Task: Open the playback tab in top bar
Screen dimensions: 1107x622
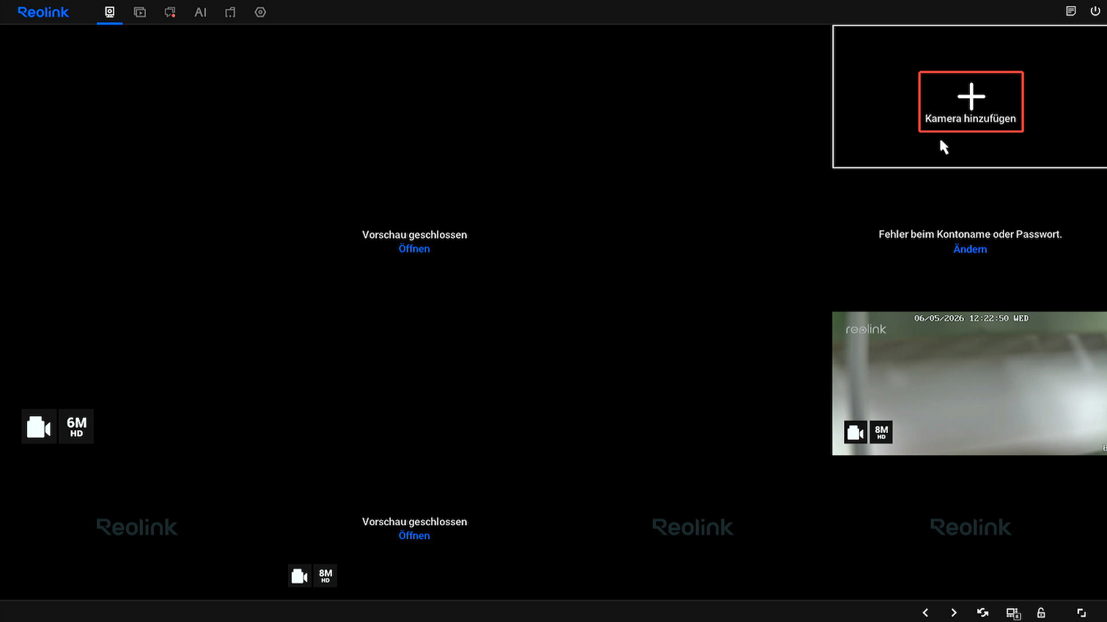Action: click(140, 12)
